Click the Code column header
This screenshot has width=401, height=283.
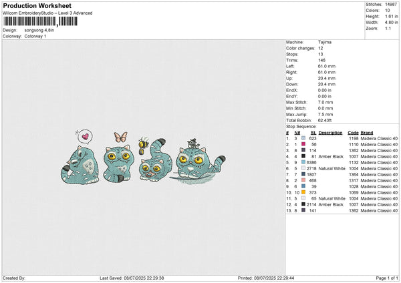tap(353, 132)
